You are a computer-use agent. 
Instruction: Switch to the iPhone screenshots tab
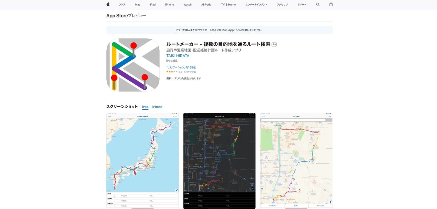tap(157, 107)
